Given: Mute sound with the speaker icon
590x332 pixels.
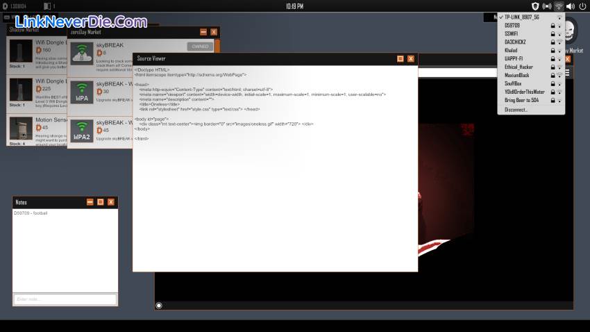Looking at the screenshot, I should pos(571,6).
